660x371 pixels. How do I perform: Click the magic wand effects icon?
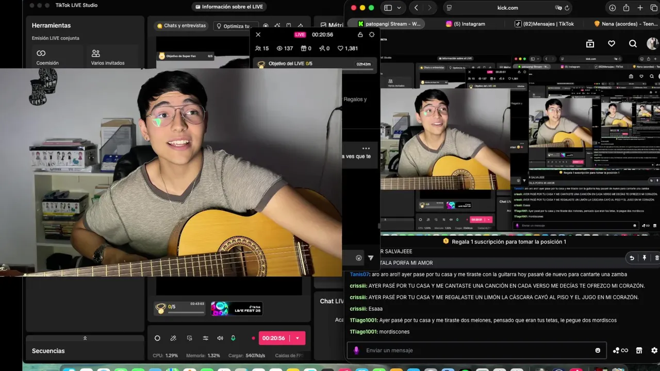[173, 338]
